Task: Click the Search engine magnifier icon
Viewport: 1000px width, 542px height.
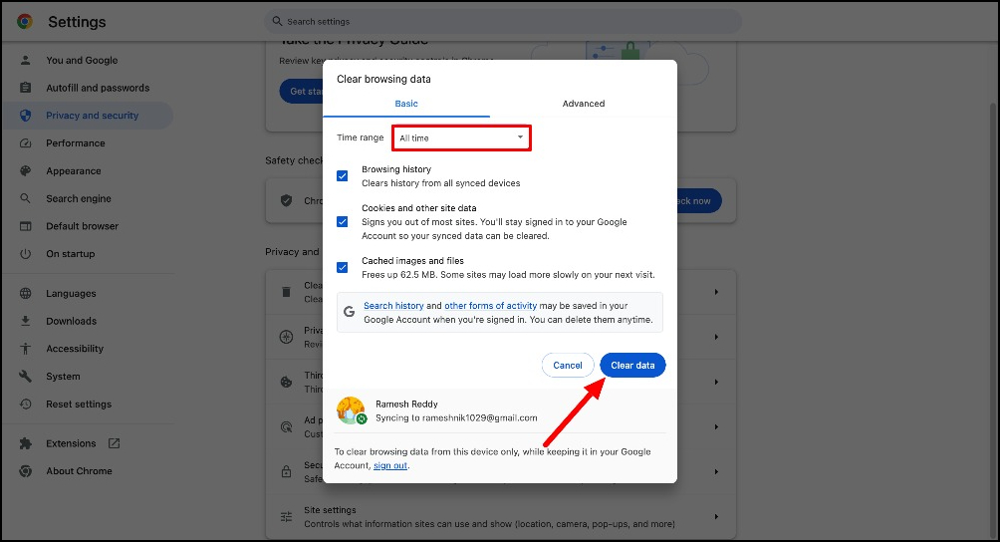Action: point(26,198)
